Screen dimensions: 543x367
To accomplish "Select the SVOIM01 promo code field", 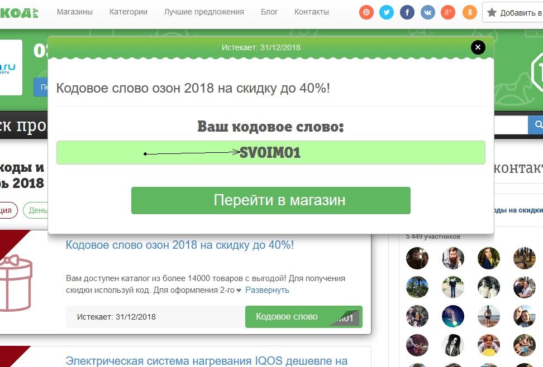I will pyautogui.click(x=271, y=152).
